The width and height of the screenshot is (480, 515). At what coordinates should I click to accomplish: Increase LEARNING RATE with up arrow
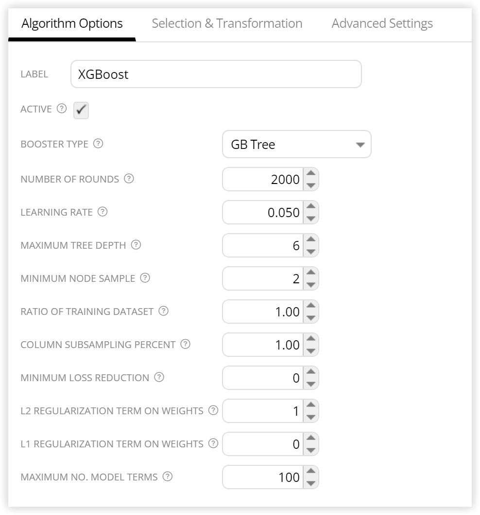[x=311, y=206]
